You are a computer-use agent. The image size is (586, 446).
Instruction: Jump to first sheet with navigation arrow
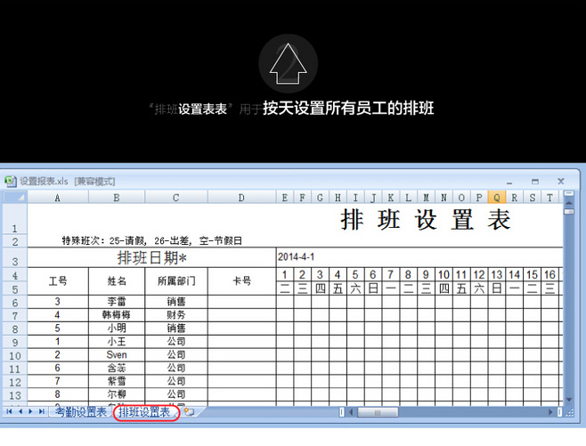click(x=10, y=412)
